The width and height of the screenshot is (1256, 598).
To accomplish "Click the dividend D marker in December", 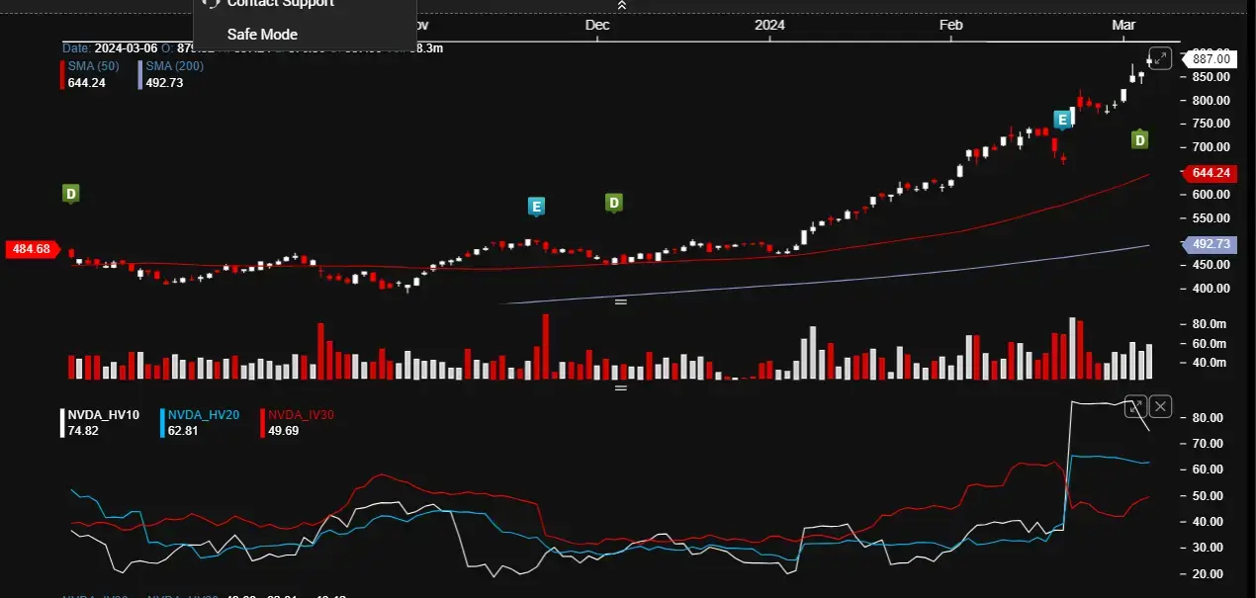I will [613, 203].
